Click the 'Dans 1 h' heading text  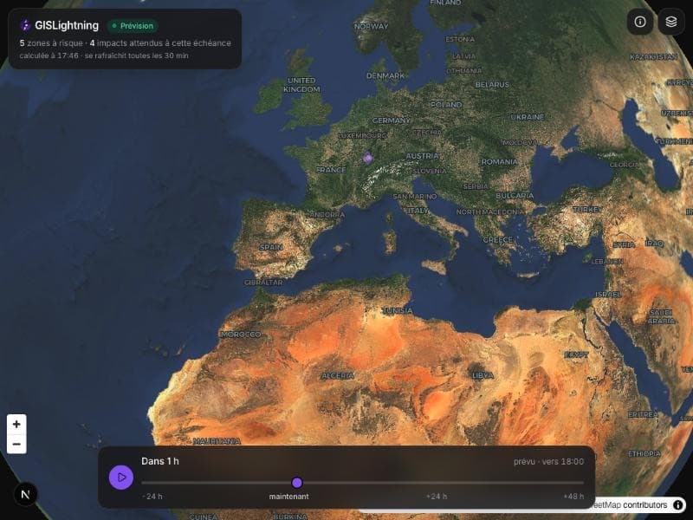(x=160, y=461)
